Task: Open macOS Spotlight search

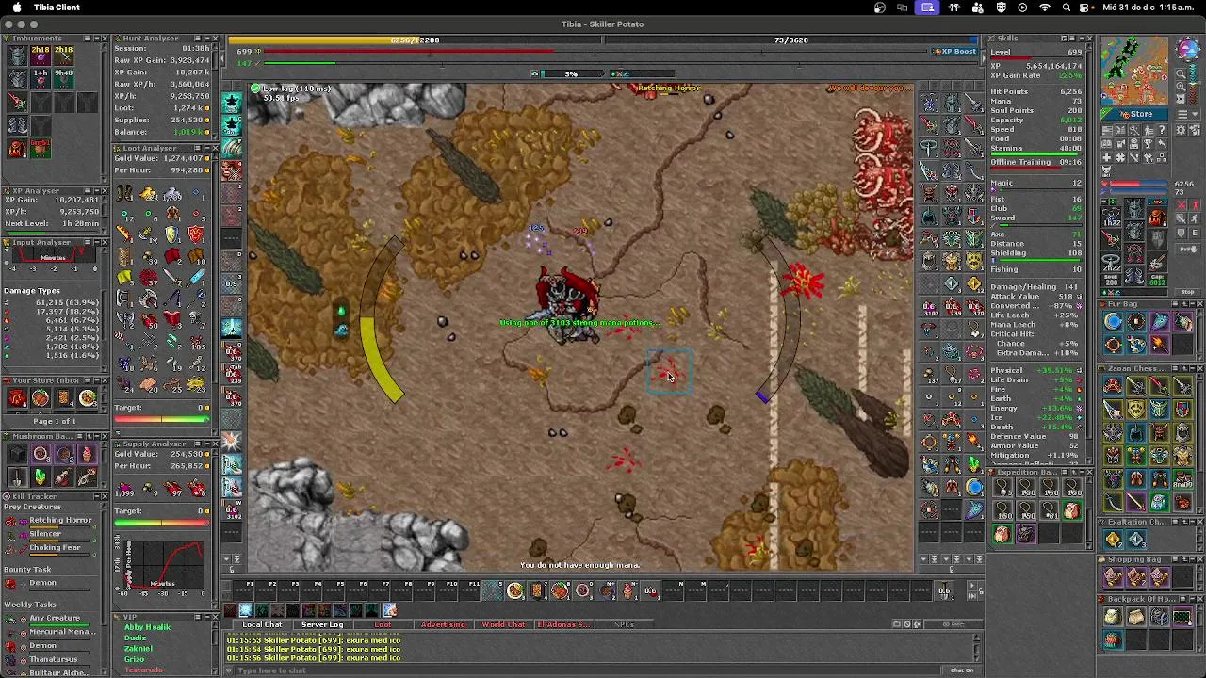Action: [1067, 8]
